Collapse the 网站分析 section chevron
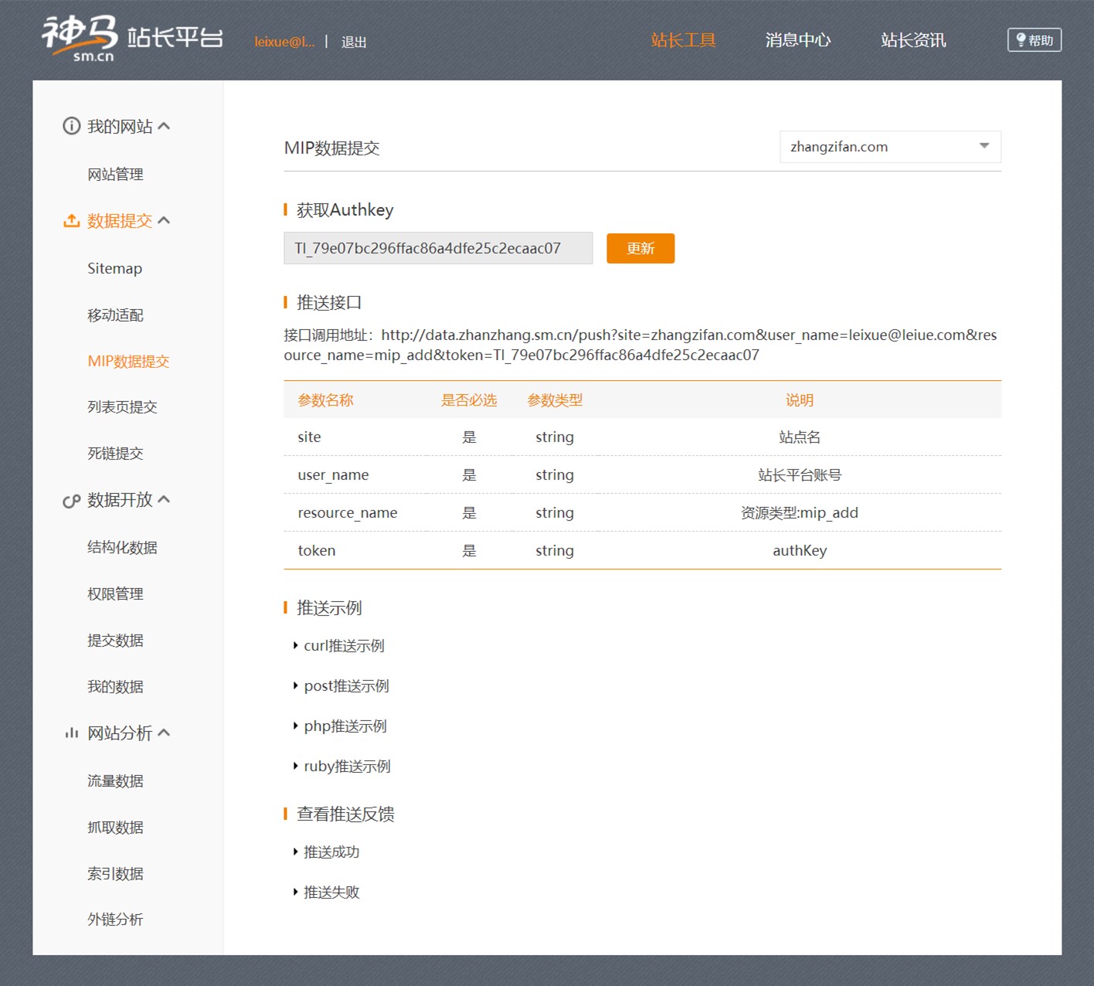Image resolution: width=1094 pixels, height=986 pixels. coord(164,733)
